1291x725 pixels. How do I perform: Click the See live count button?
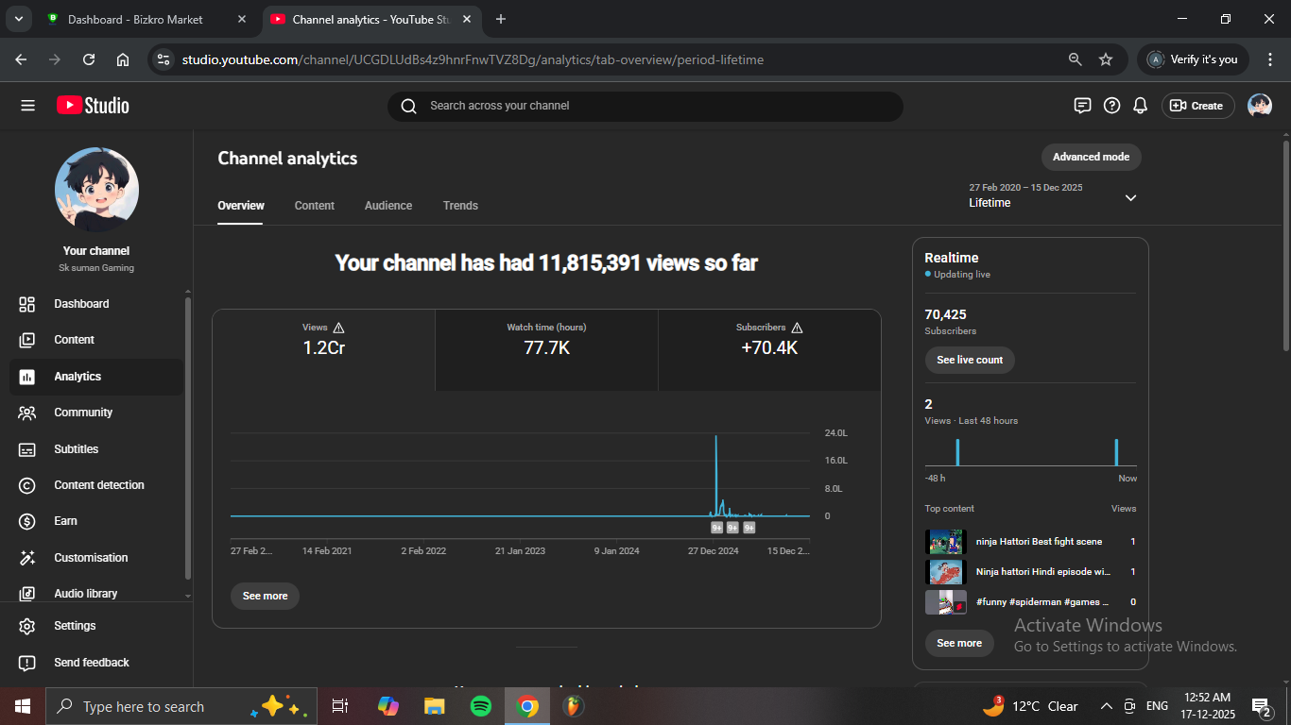(x=969, y=360)
